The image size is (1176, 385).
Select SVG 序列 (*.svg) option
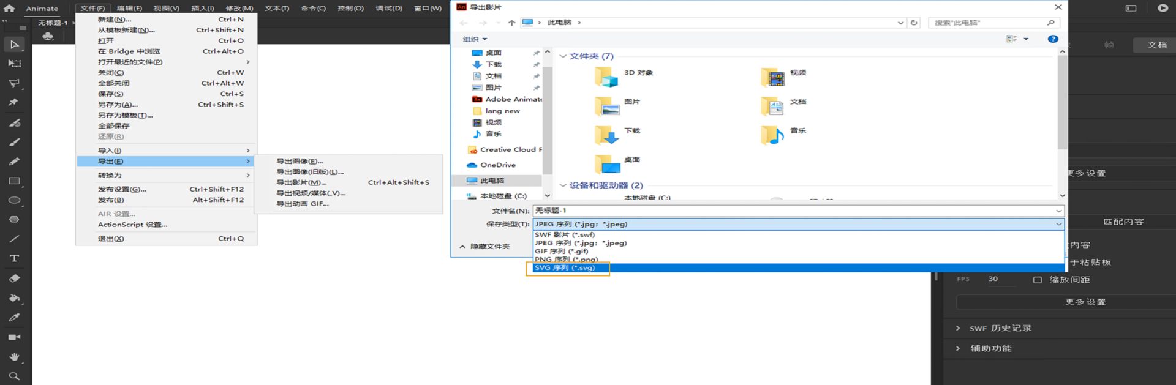click(x=798, y=267)
